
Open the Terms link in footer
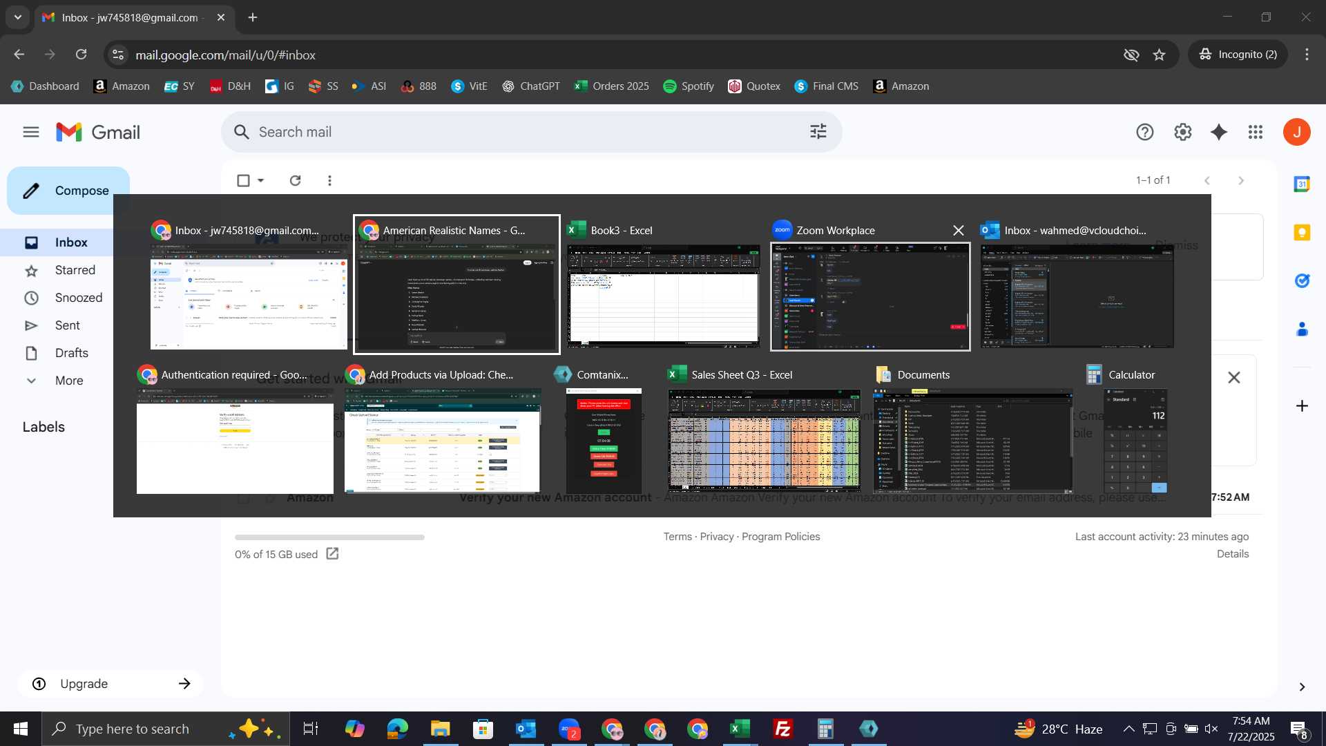pyautogui.click(x=678, y=537)
